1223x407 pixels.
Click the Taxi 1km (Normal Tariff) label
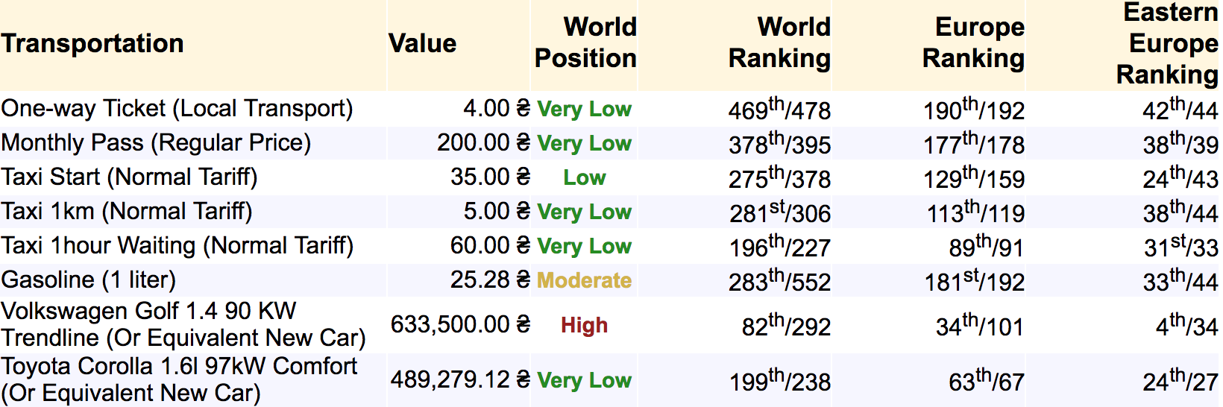click(127, 212)
